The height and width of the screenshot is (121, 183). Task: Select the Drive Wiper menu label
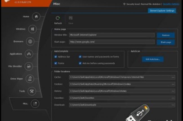[17, 79]
